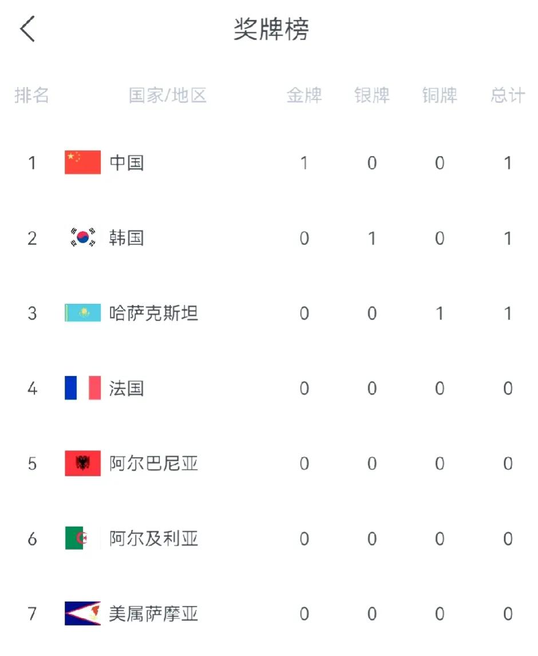Click the back arrow icon
538x656 pixels.
[27, 27]
